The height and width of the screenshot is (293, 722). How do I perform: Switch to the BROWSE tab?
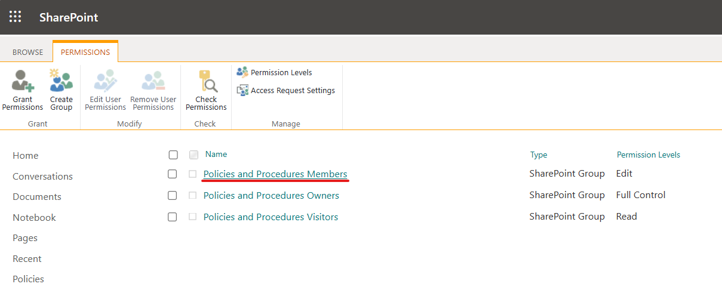(x=28, y=52)
